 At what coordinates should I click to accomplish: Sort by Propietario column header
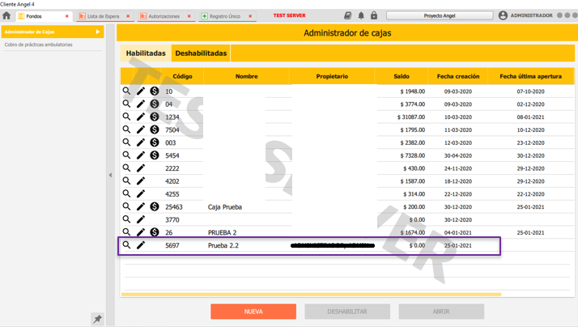332,76
